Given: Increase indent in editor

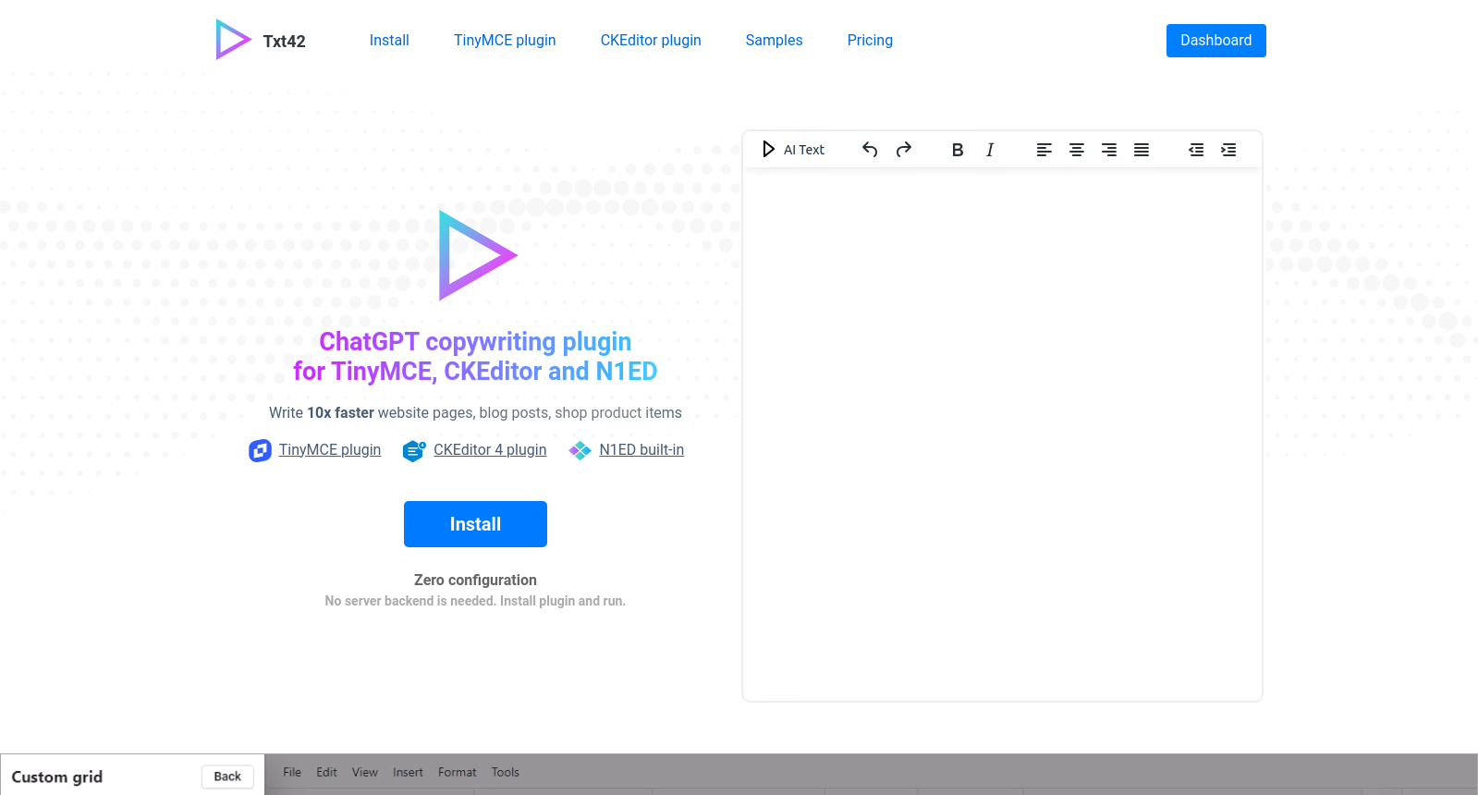Looking at the screenshot, I should pyautogui.click(x=1228, y=150).
